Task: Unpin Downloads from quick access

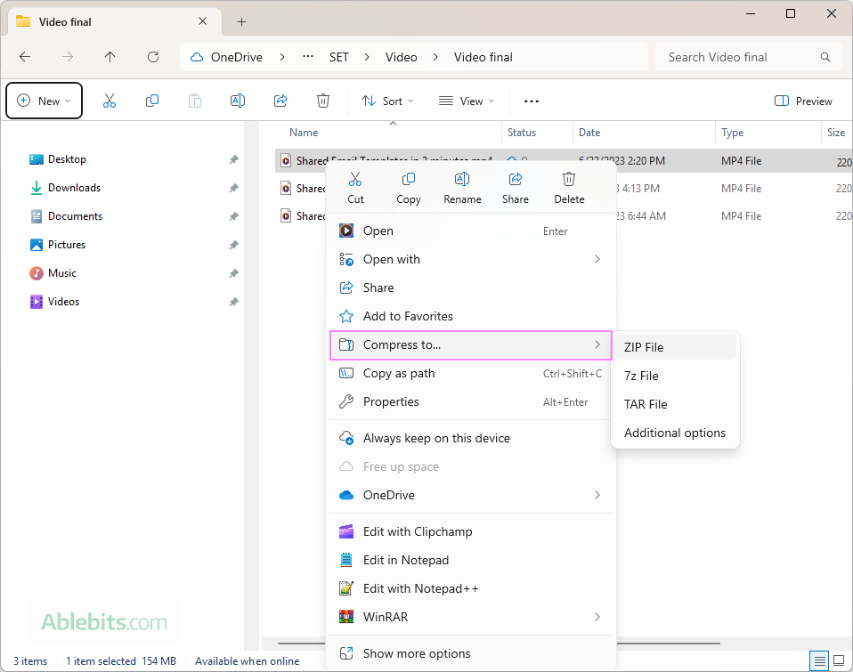Action: point(234,188)
